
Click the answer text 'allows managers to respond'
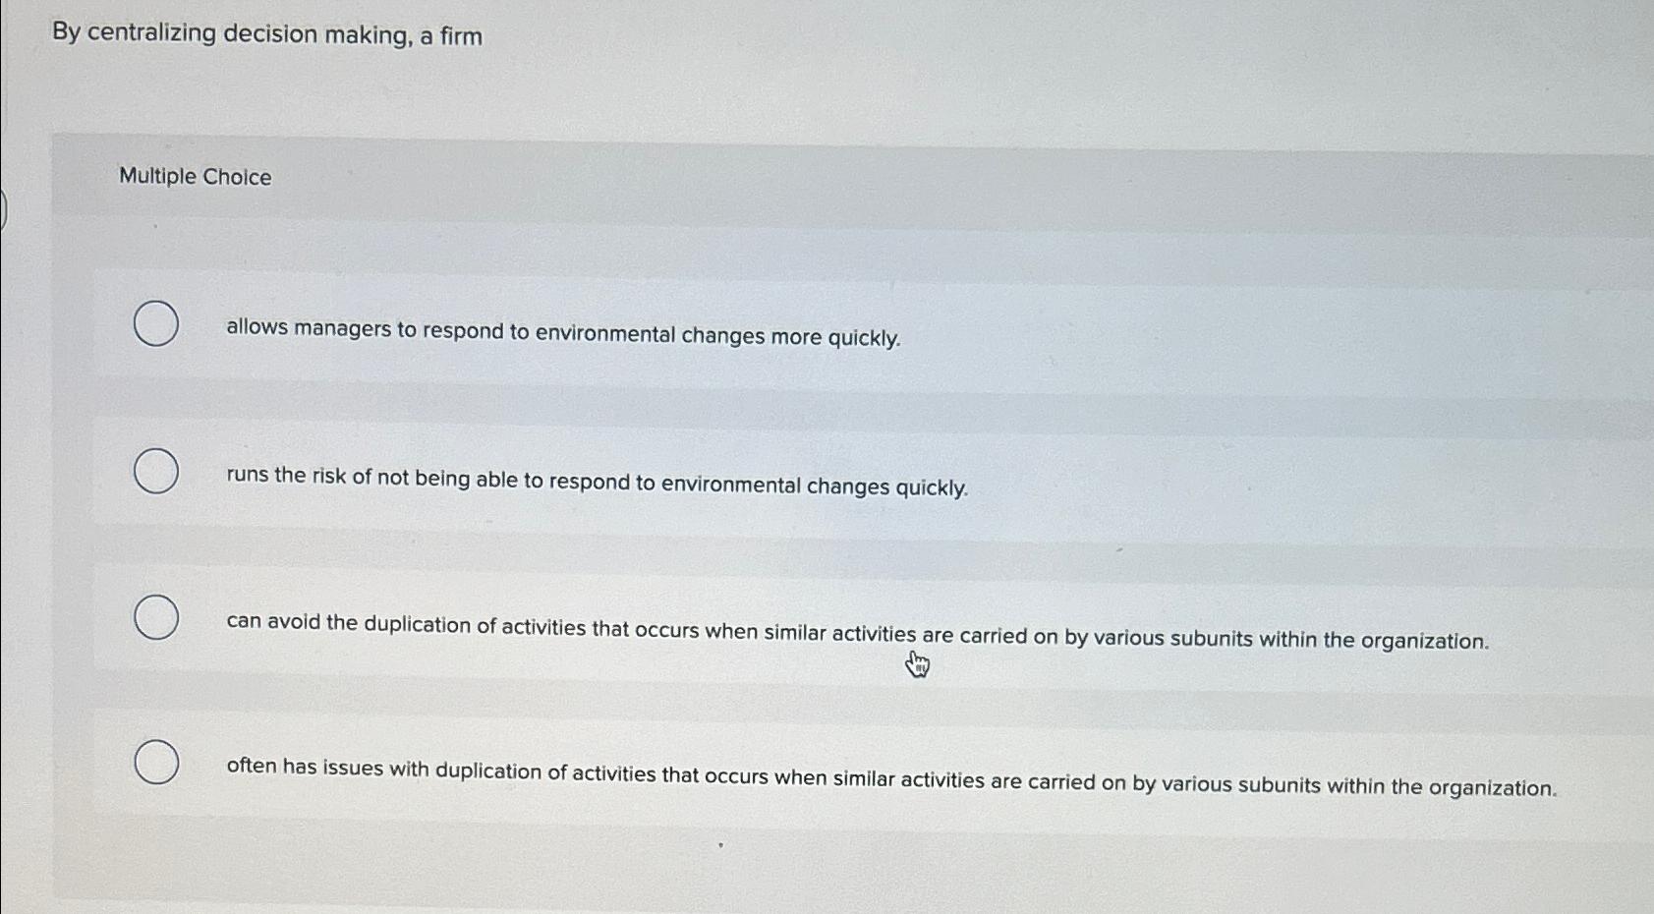(x=561, y=336)
